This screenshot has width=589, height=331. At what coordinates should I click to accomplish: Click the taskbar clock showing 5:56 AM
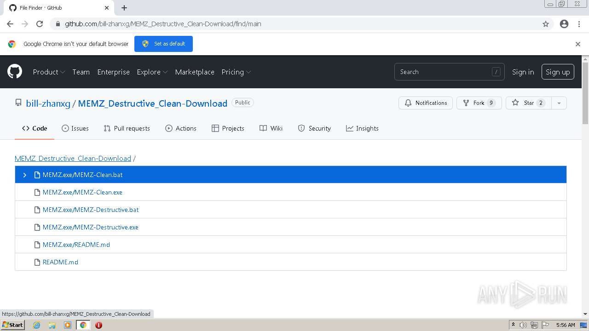pyautogui.click(x=566, y=325)
